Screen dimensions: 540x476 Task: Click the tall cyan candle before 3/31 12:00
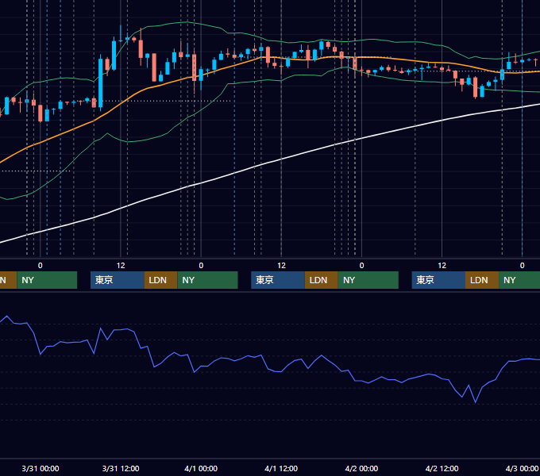[101, 83]
